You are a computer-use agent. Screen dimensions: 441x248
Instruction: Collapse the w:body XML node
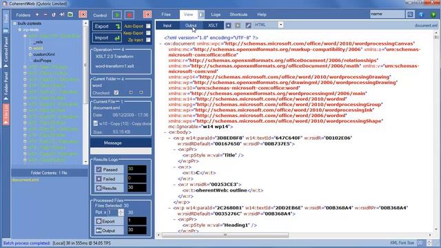tap(165, 132)
